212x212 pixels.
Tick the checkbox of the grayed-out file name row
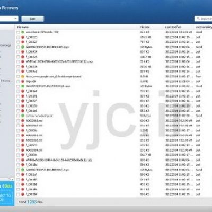click(18, 116)
